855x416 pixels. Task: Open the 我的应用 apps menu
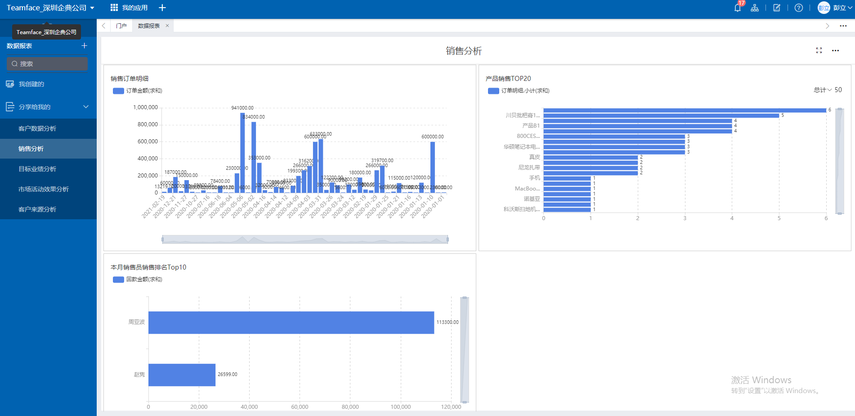(129, 8)
